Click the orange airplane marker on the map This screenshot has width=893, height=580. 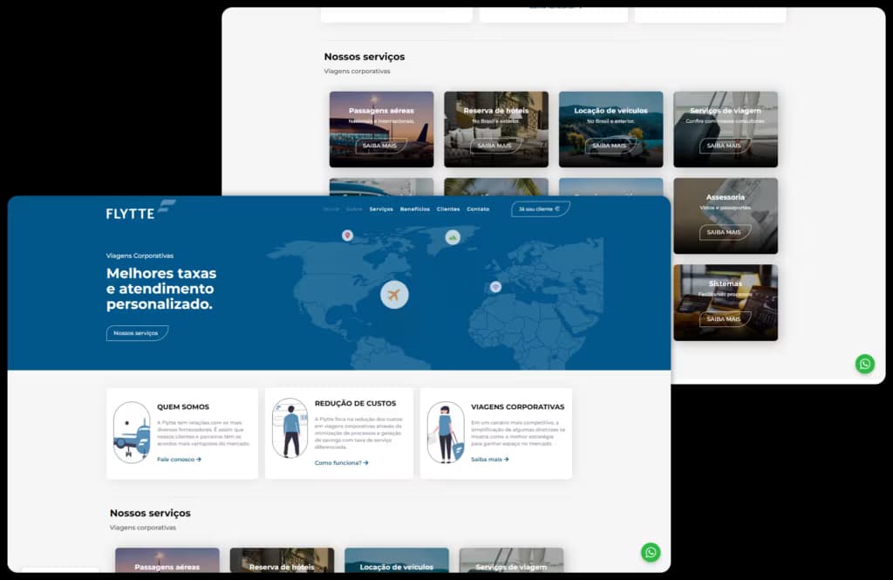394,295
